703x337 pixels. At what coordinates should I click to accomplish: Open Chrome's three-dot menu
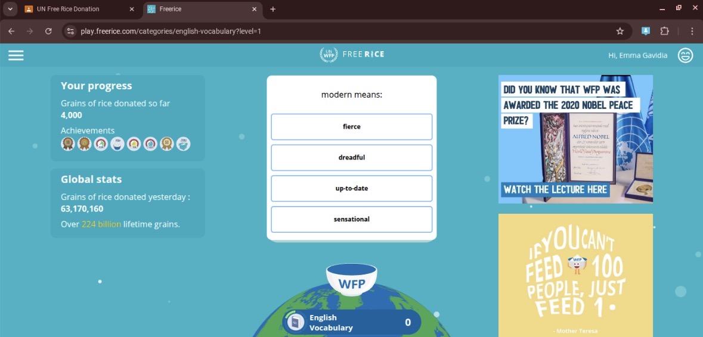[692, 32]
